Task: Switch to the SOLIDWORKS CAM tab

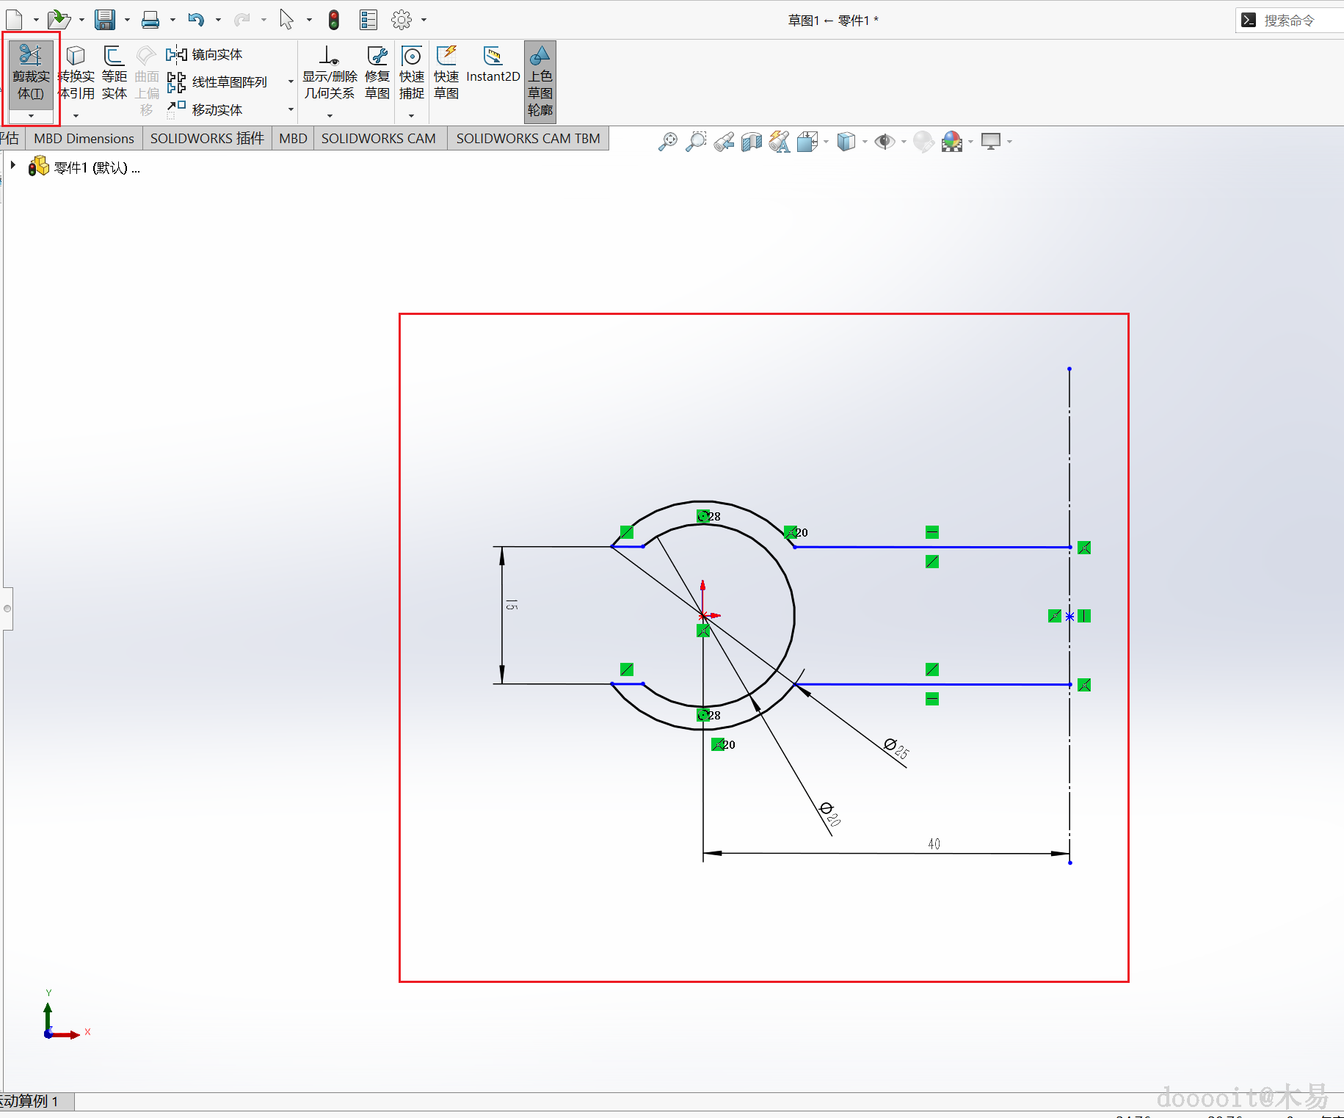Action: tap(378, 139)
